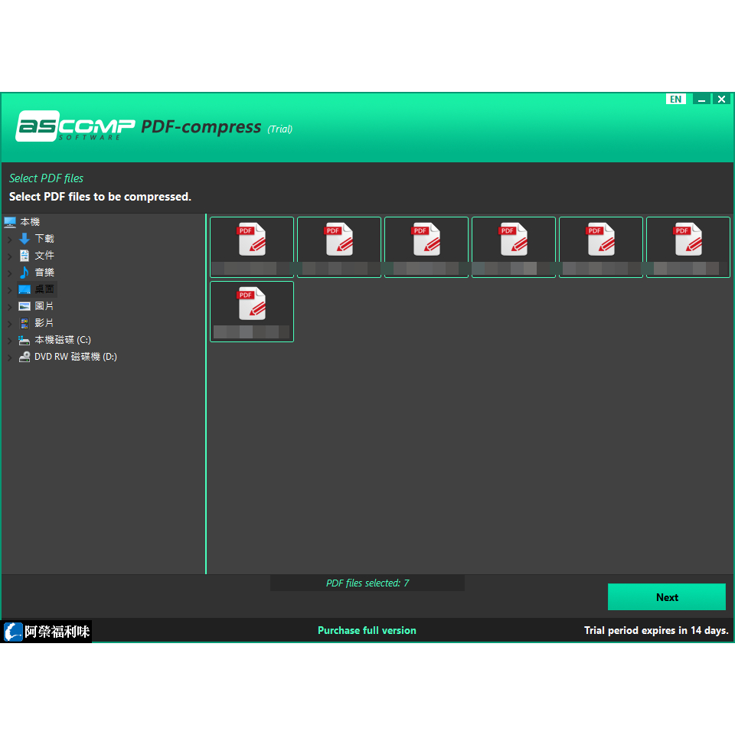The height and width of the screenshot is (735, 735).
Task: Select the 本機磁碟 (C:) drive icon
Action: pos(24,340)
